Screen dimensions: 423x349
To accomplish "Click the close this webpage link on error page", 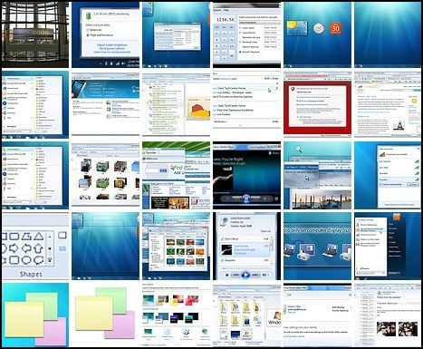I will click(x=312, y=101).
